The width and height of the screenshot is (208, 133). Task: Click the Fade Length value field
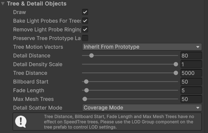tap(191, 90)
